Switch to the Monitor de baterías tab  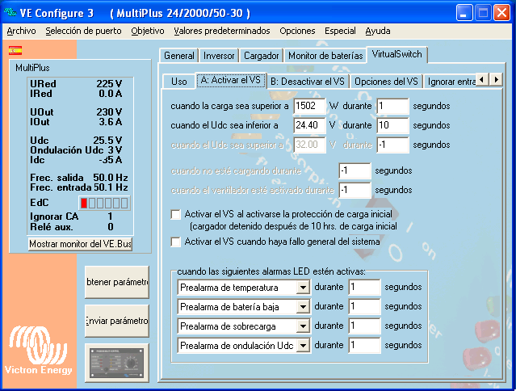[x=325, y=56]
